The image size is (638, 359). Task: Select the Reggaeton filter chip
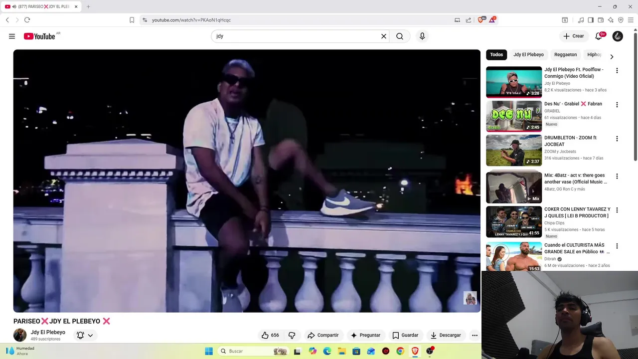coord(566,55)
